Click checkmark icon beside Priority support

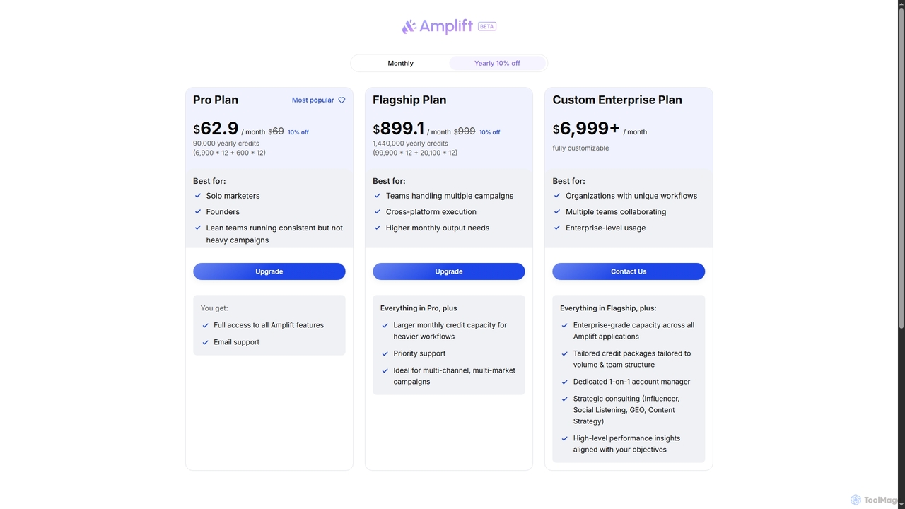pyautogui.click(x=385, y=353)
